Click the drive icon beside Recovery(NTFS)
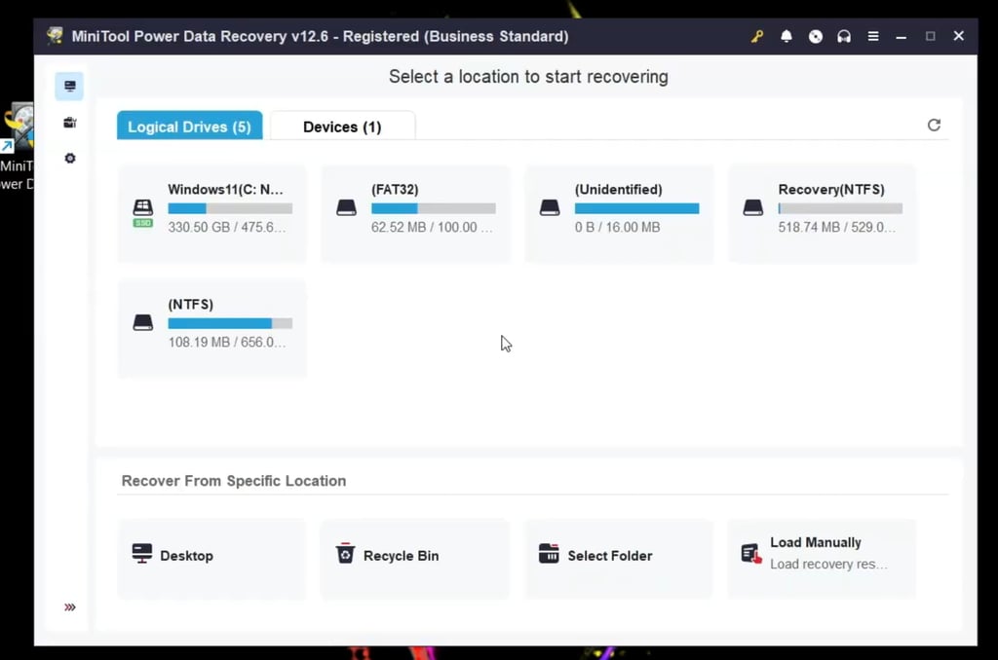 [753, 207]
